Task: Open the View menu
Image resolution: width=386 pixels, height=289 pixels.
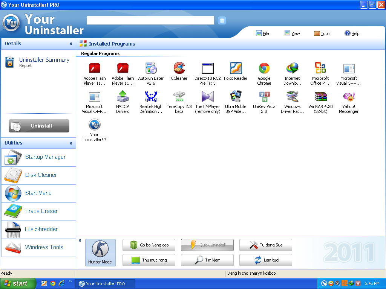Action: pos(292,33)
